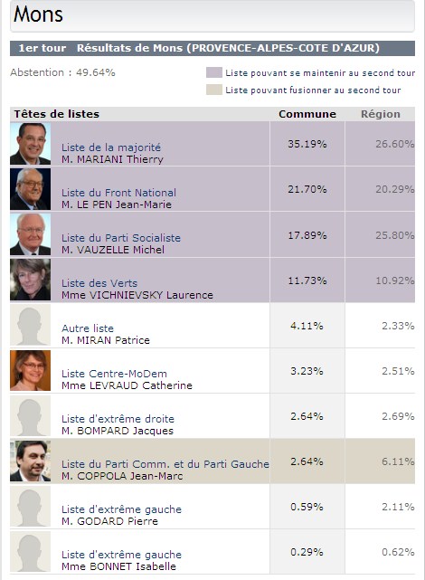Click the purple 'maintenir au second tour' legend swatch

tap(214, 72)
